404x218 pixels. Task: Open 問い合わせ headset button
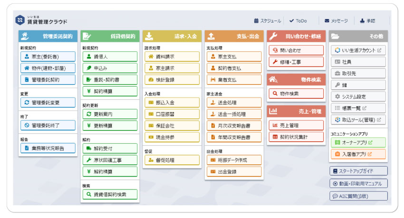click(296, 50)
